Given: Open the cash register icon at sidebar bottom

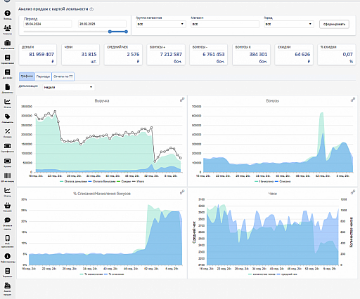Looking at the screenshot, I should pyautogui.click(x=8, y=286).
